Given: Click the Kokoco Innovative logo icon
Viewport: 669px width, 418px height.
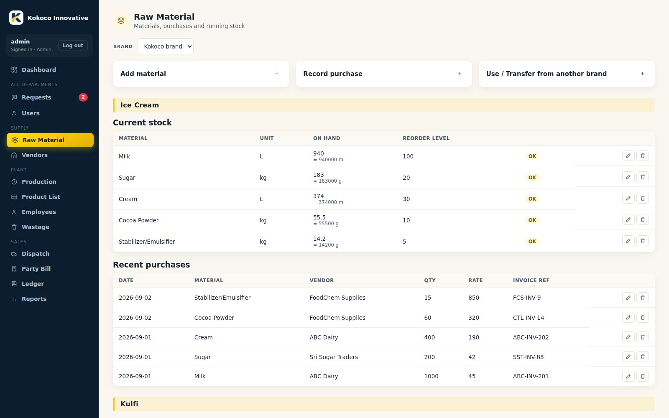Looking at the screenshot, I should coord(16,18).
